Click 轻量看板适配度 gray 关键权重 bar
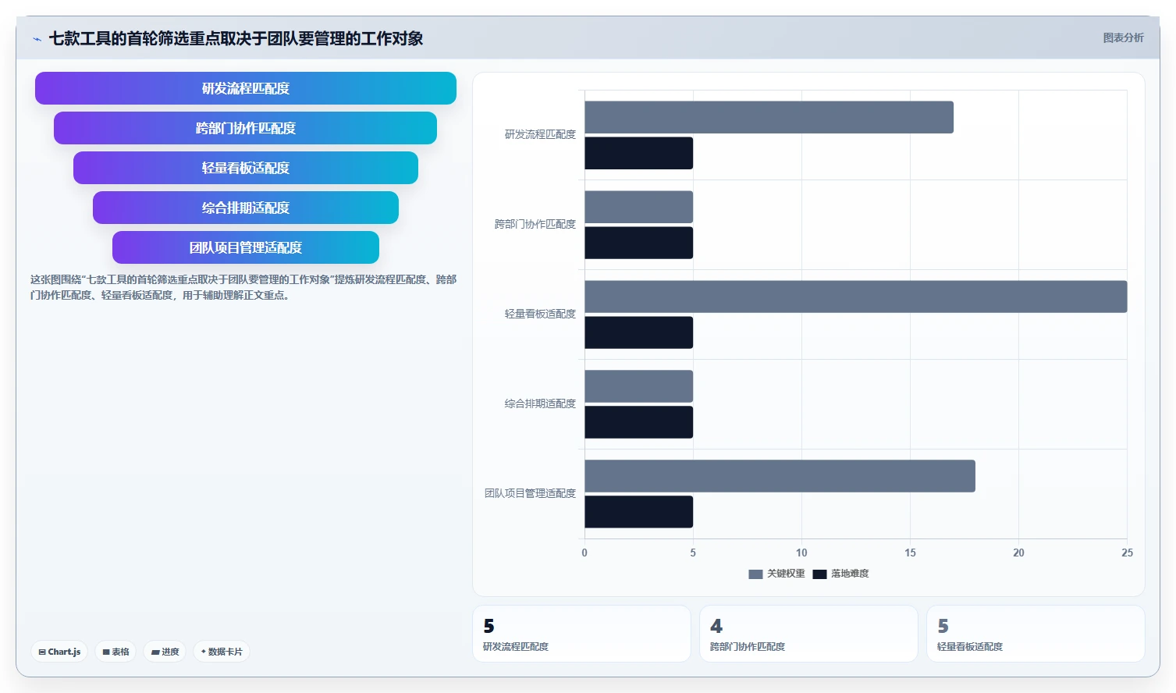1176x693 pixels. click(x=856, y=297)
